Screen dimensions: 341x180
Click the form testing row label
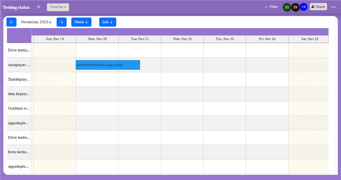[19, 152]
